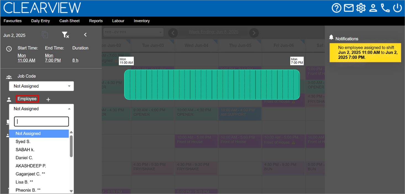Click the employee list scroll down arrow

point(71,191)
